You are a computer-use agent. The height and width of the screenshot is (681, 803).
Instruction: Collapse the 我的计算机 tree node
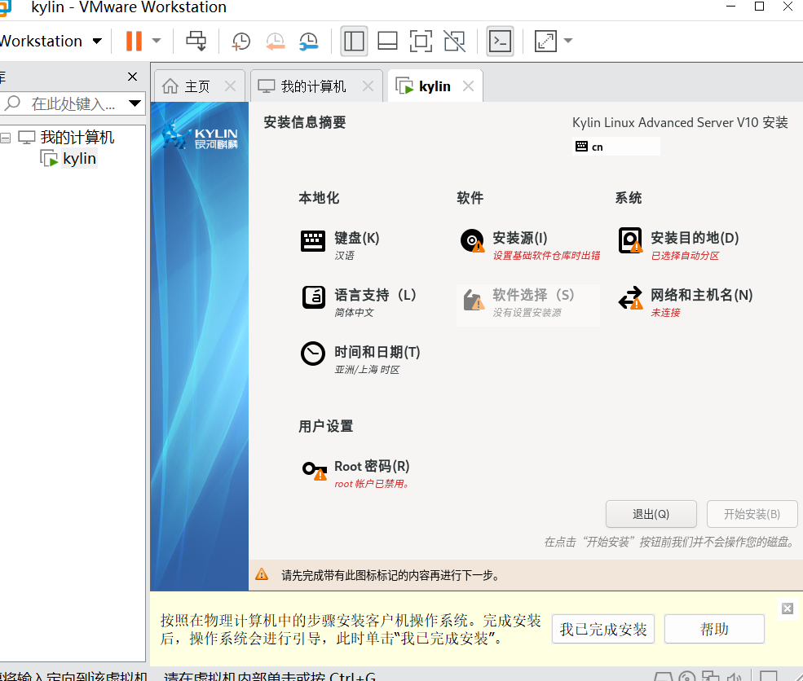pos(5,138)
